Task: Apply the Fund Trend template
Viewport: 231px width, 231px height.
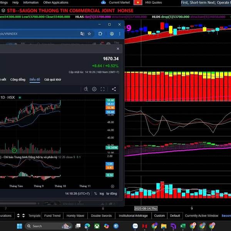Action: coord(52,216)
